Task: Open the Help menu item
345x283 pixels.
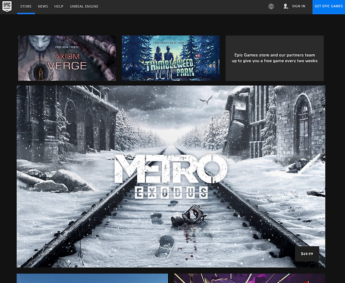Action: pos(59,6)
